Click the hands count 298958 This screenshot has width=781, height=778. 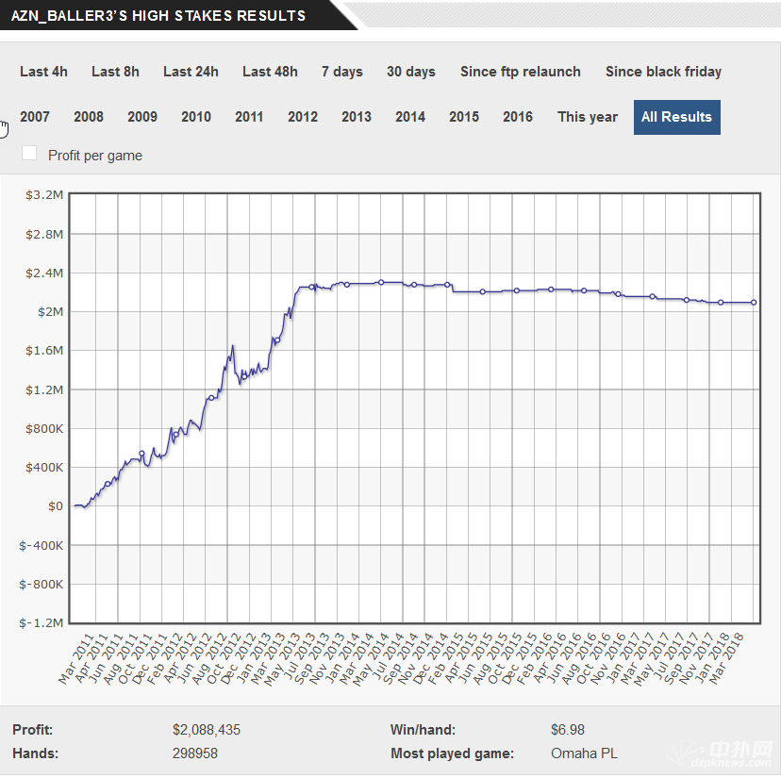[194, 753]
